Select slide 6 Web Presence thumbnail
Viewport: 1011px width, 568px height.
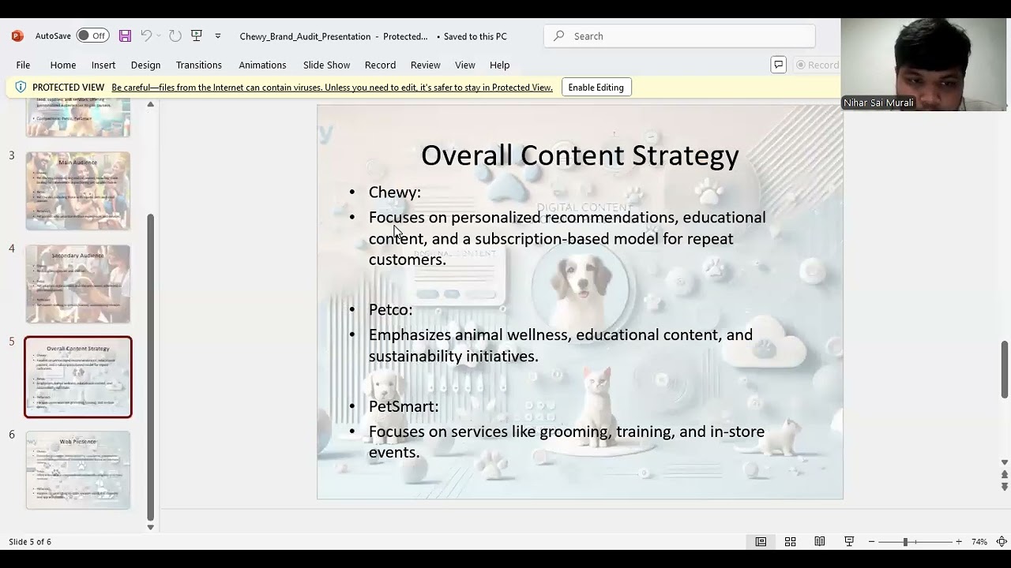(x=77, y=470)
